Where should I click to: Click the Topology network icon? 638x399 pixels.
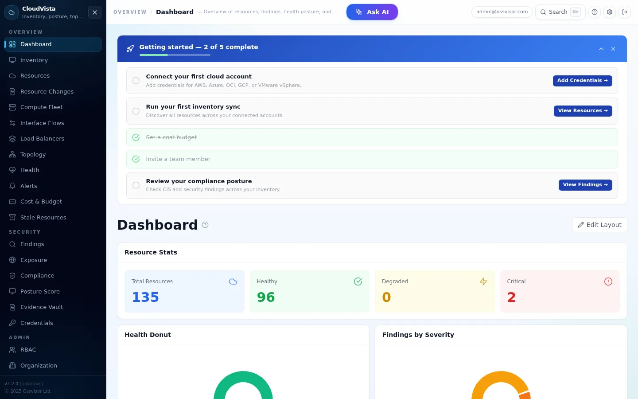[12, 154]
